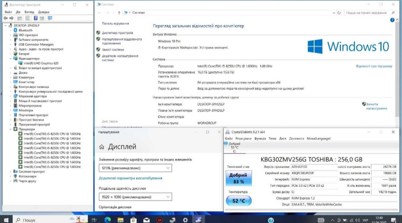Screen dimensions: 402x223
Task: Open Вигляд menu in Device Manager
Action: click(29, 12)
